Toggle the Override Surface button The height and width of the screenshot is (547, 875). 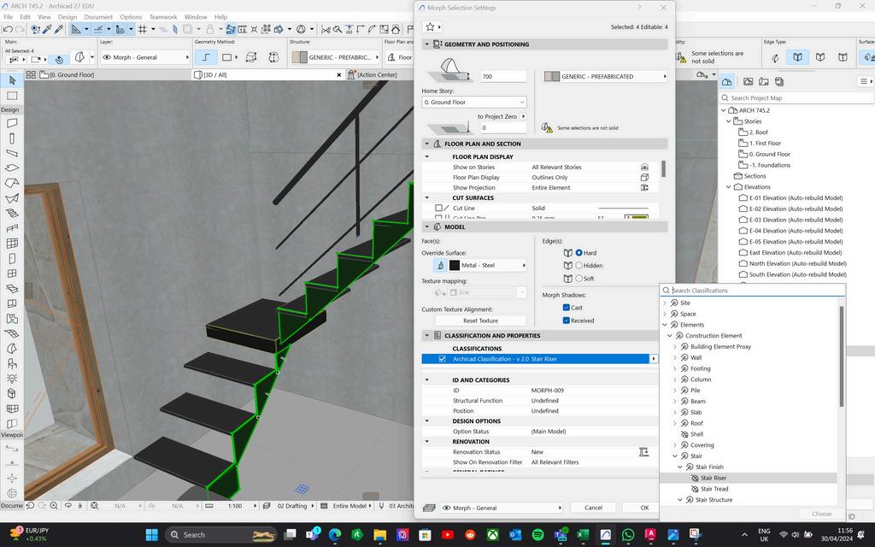440,266
